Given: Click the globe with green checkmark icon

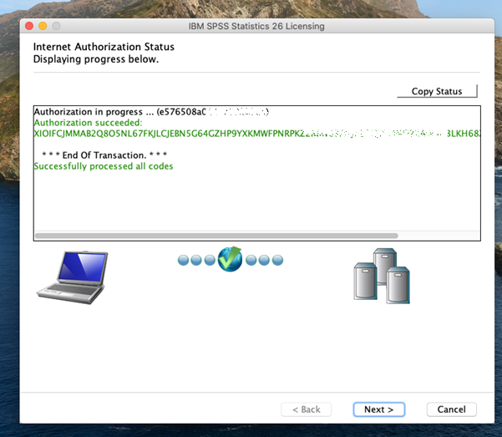Looking at the screenshot, I should point(230,259).
